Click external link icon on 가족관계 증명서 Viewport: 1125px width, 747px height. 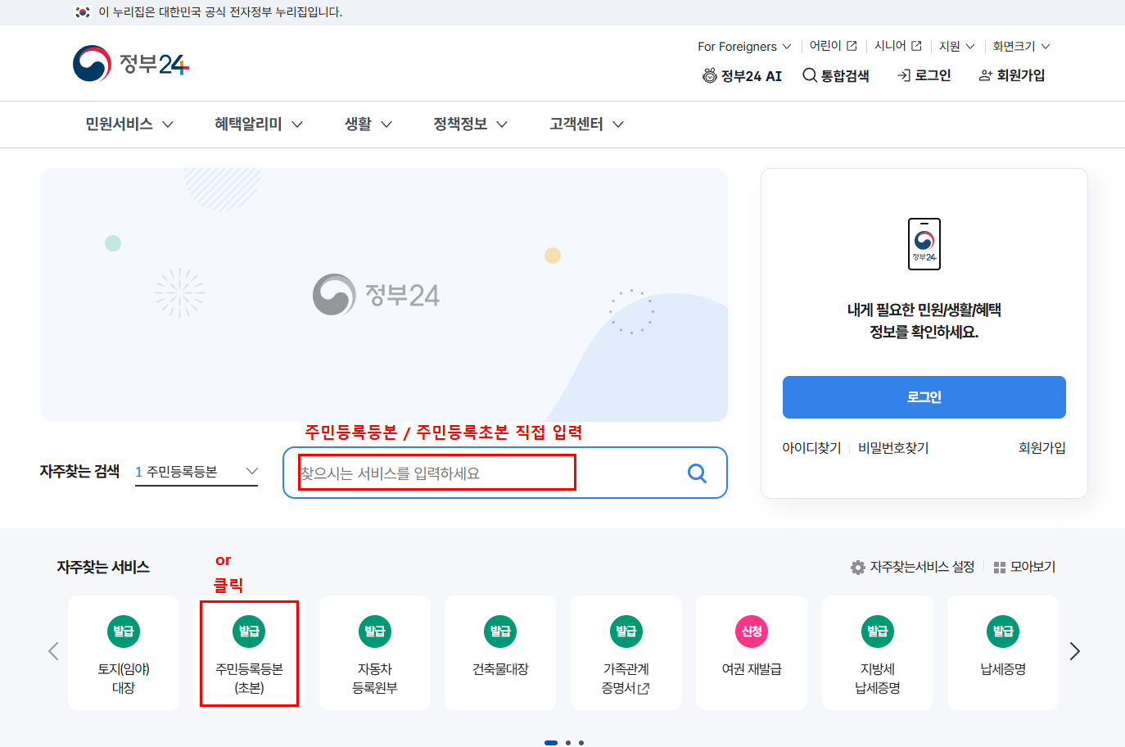coord(644,689)
